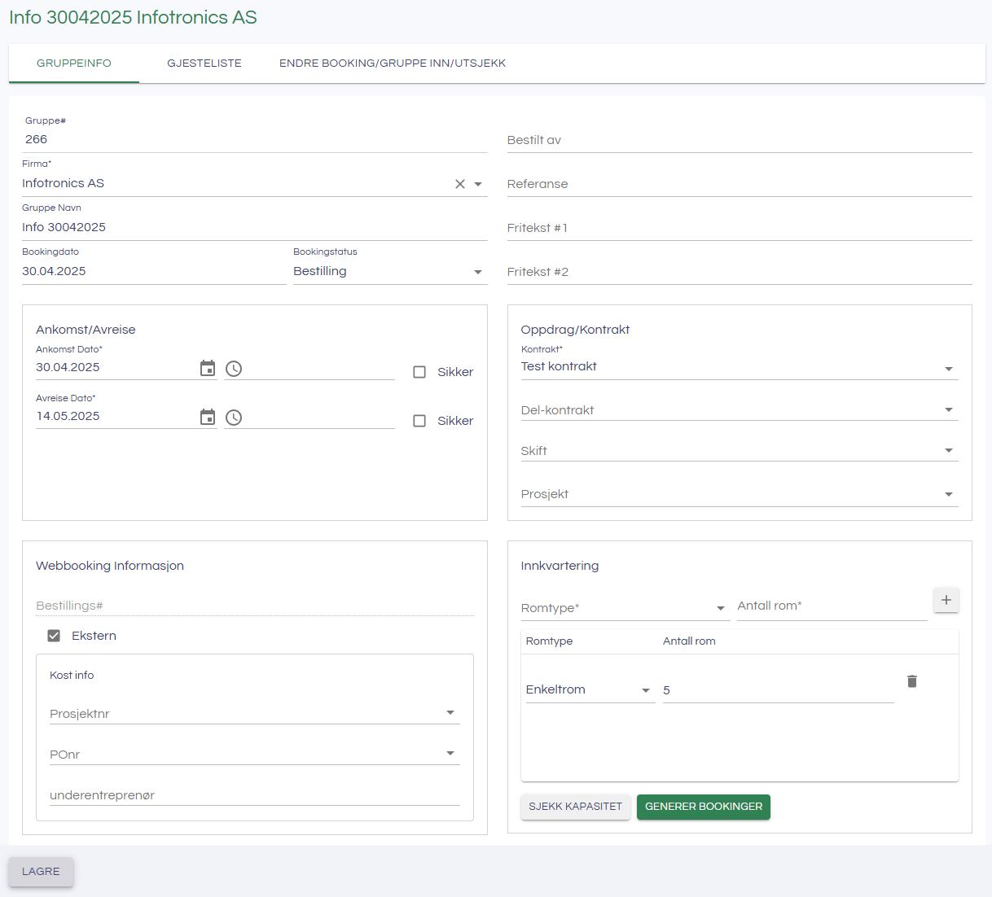Open time picker for departure

pos(234,418)
